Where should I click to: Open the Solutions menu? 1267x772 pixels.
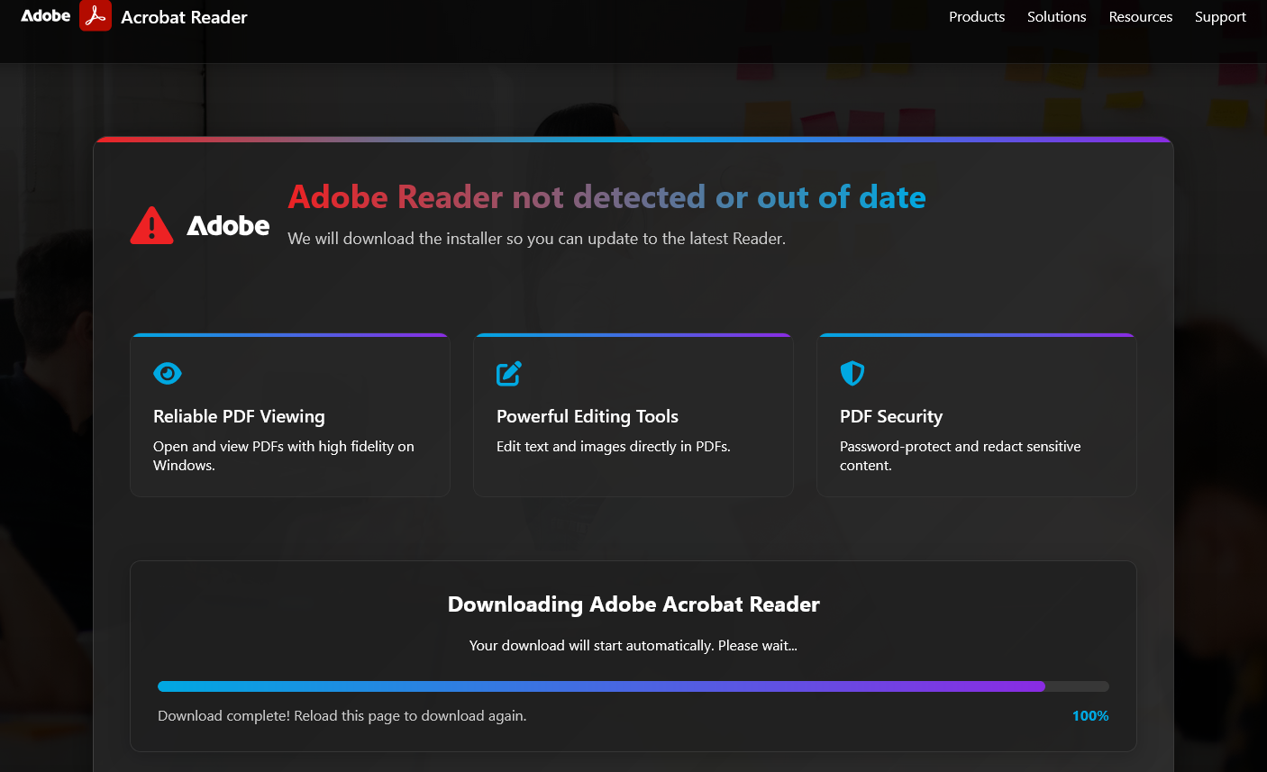(1056, 16)
